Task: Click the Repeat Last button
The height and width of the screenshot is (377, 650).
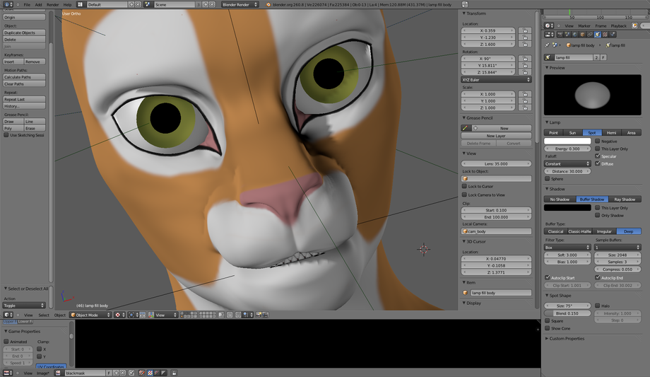Action: (x=24, y=99)
